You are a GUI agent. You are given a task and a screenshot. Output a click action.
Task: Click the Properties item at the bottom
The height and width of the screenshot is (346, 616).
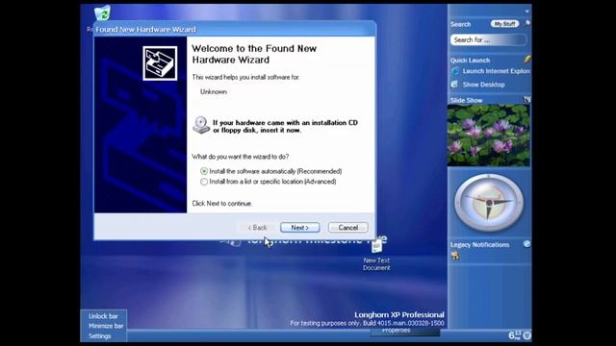pos(396,331)
